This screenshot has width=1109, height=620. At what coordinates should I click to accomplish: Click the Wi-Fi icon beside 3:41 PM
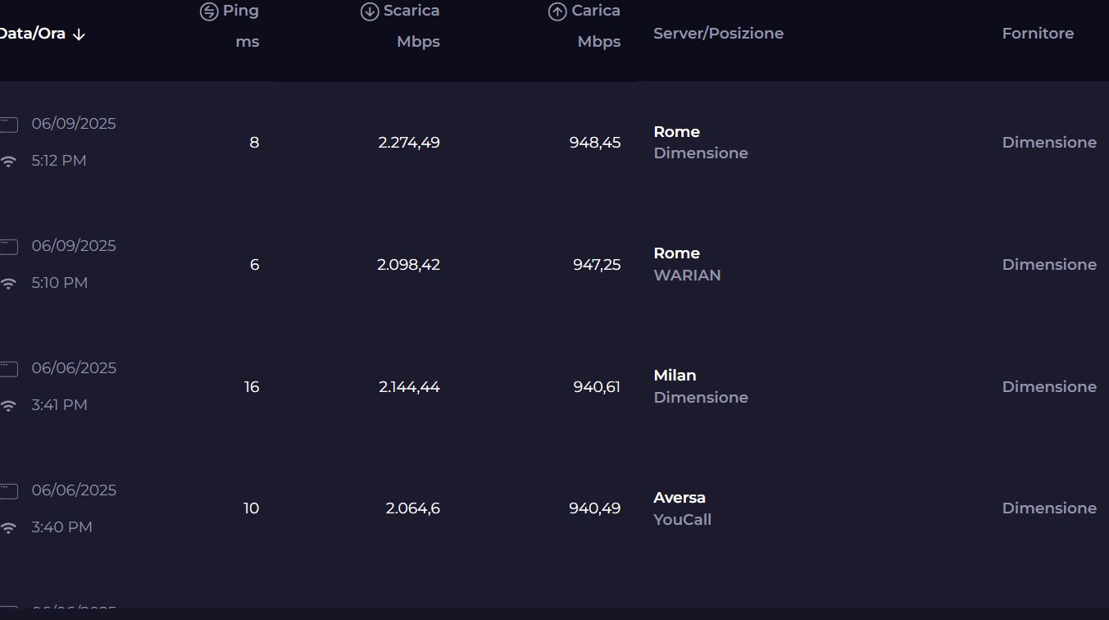tap(9, 406)
